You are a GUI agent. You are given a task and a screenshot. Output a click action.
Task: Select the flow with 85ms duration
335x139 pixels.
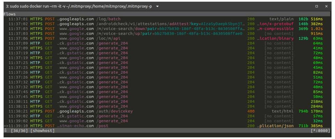coord(167,92)
